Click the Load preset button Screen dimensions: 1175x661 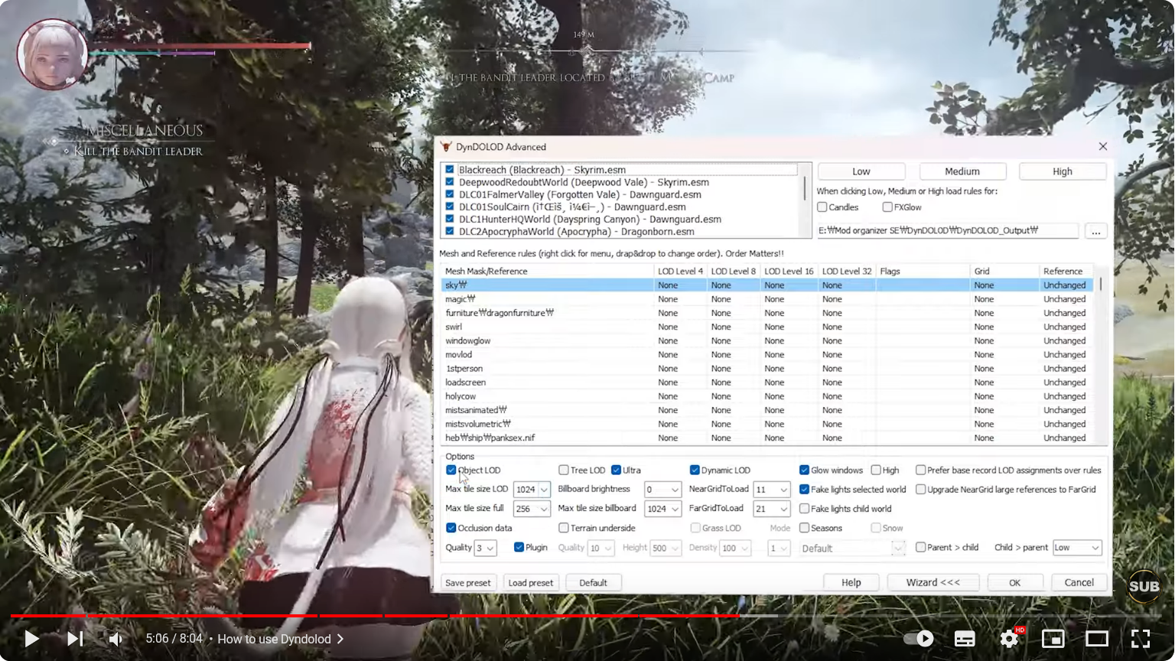pyautogui.click(x=531, y=583)
